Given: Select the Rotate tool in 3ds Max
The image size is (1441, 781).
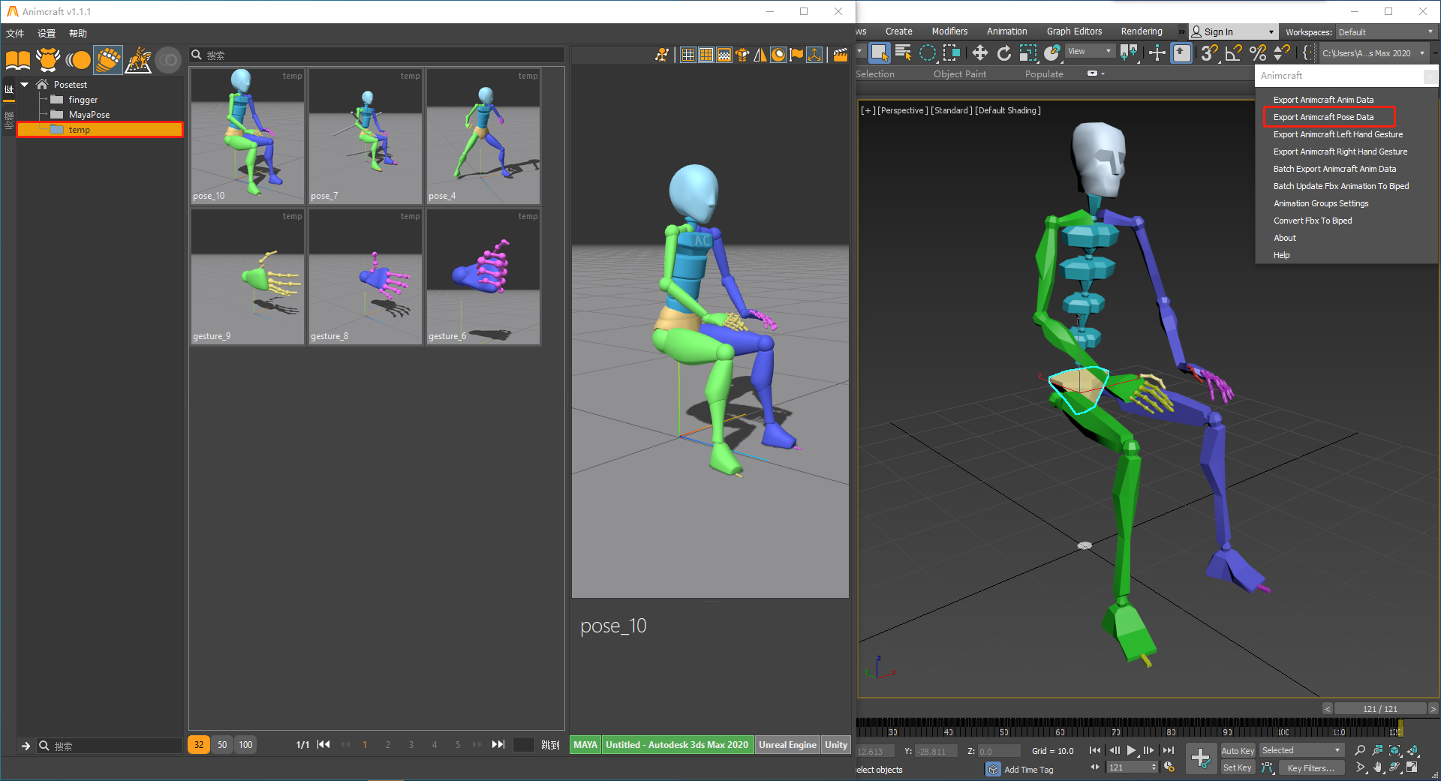Looking at the screenshot, I should point(1004,53).
